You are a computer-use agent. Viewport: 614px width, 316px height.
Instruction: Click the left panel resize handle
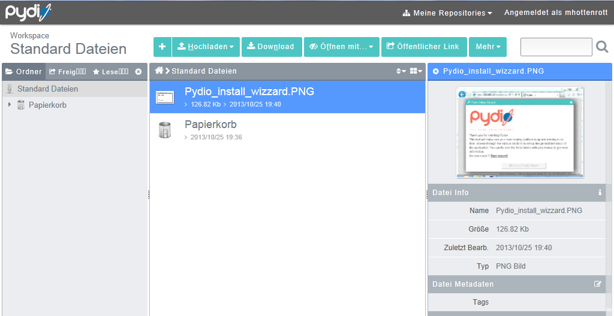coord(149,195)
